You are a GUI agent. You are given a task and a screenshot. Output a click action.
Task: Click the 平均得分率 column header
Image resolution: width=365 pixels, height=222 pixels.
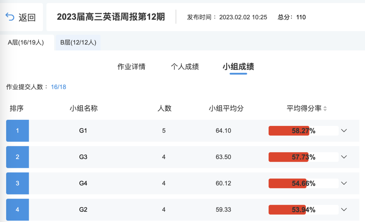pyautogui.click(x=304, y=109)
